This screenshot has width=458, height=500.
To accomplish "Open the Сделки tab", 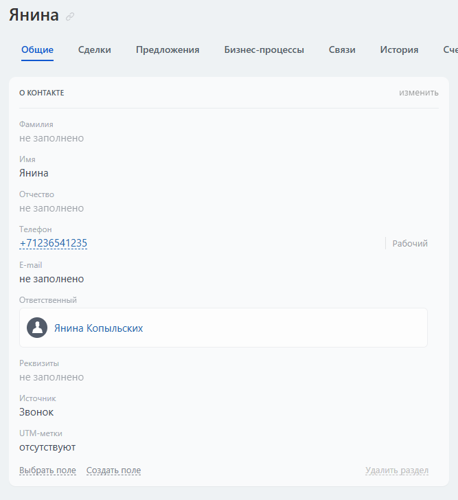I will click(x=95, y=49).
